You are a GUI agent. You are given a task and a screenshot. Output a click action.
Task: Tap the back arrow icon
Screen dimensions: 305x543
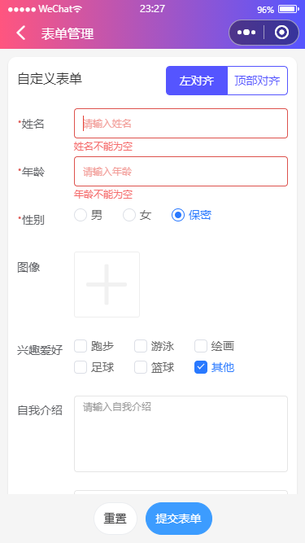(21, 33)
